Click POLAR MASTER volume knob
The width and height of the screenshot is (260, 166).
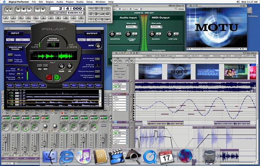98,46
